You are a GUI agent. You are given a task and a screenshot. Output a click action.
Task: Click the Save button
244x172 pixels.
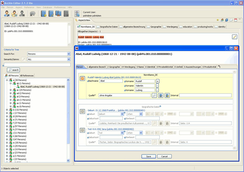pos(148,156)
